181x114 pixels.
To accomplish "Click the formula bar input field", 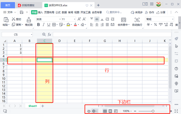I will pyautogui.click(x=112, y=34).
